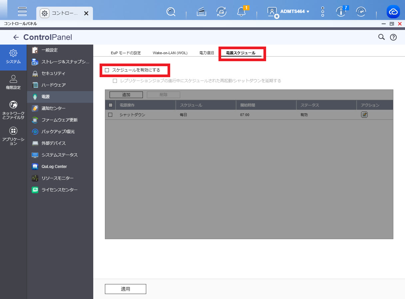Image resolution: width=405 pixels, height=299 pixels.
Task: Click the 適用 button
Action: 126,289
